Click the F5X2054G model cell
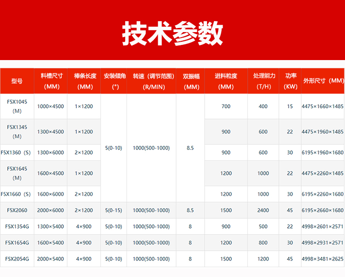 (17, 259)
